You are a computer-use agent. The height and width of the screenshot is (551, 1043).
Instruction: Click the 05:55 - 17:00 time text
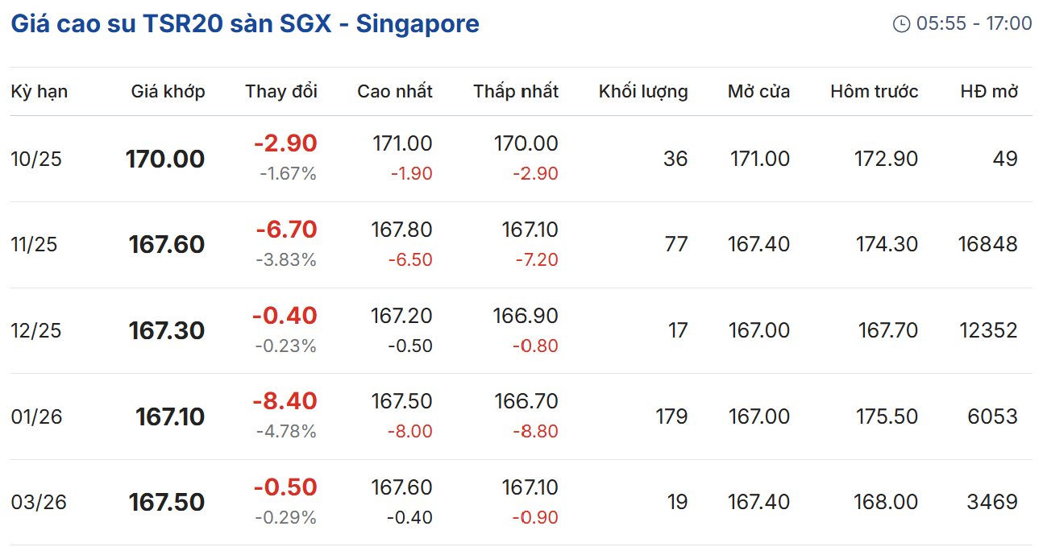pyautogui.click(x=974, y=24)
